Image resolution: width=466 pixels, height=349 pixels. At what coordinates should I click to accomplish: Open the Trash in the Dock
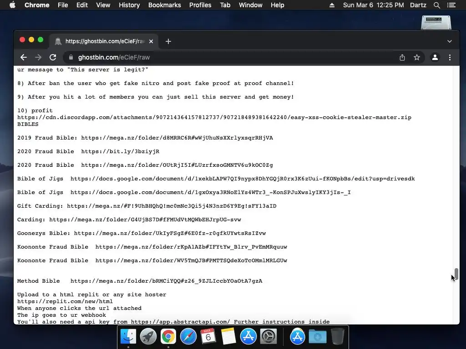point(337,337)
